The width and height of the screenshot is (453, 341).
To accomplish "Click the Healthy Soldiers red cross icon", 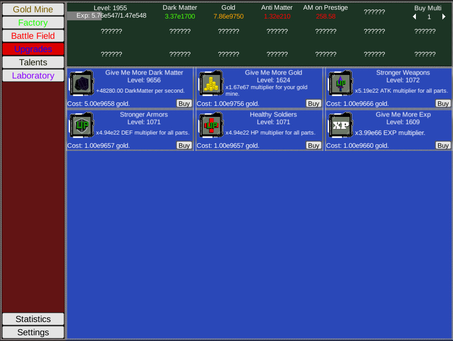I will pos(211,125).
